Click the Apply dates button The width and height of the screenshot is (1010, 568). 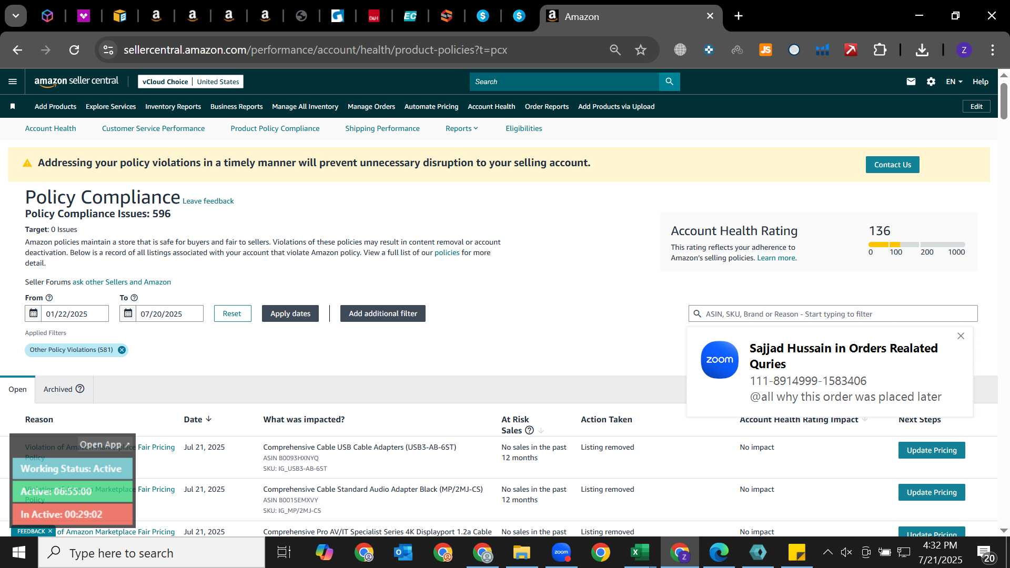290,313
